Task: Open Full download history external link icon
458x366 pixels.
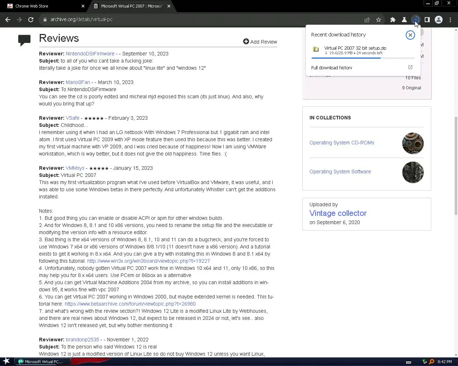Action: pos(410,67)
